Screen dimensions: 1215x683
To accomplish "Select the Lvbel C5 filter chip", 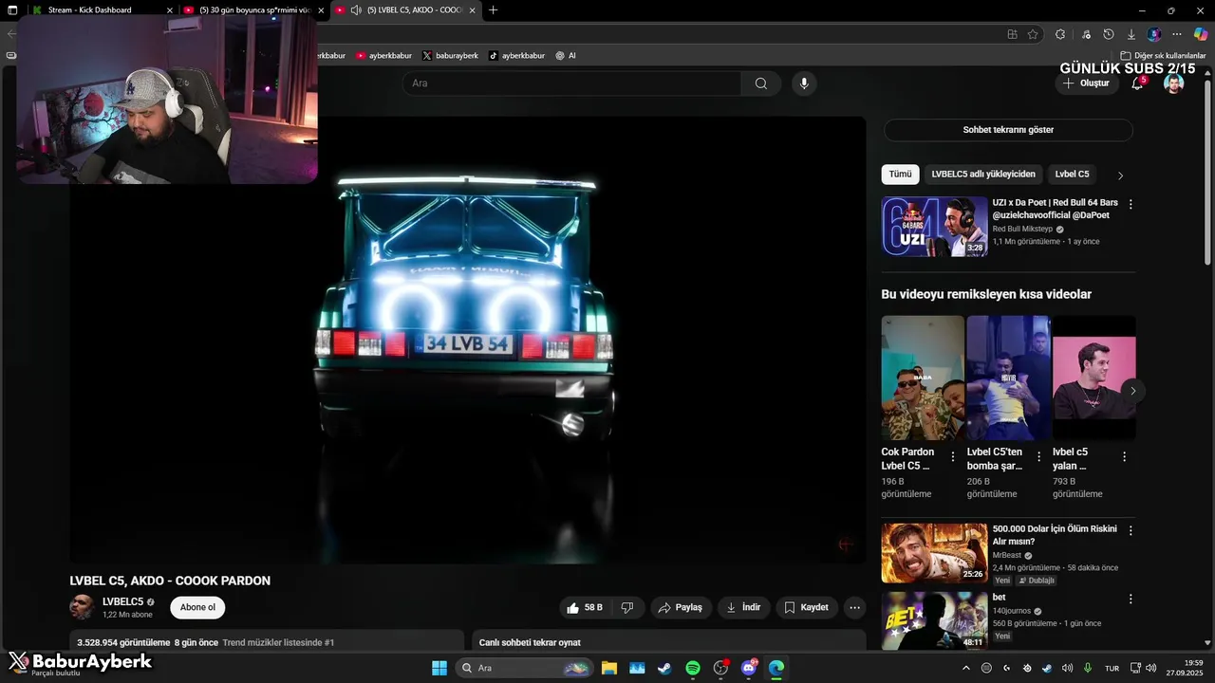I will click(x=1072, y=175).
